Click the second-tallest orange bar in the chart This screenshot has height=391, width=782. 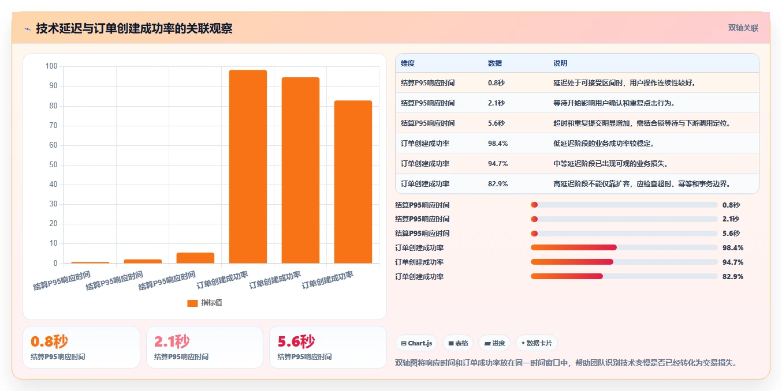pos(300,170)
